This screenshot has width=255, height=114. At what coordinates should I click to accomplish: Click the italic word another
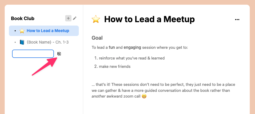click(98, 96)
